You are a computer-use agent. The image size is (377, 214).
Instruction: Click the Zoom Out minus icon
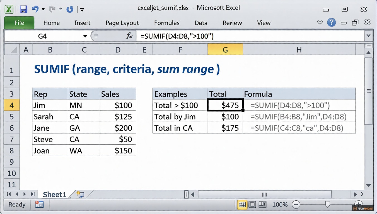coord(296,205)
